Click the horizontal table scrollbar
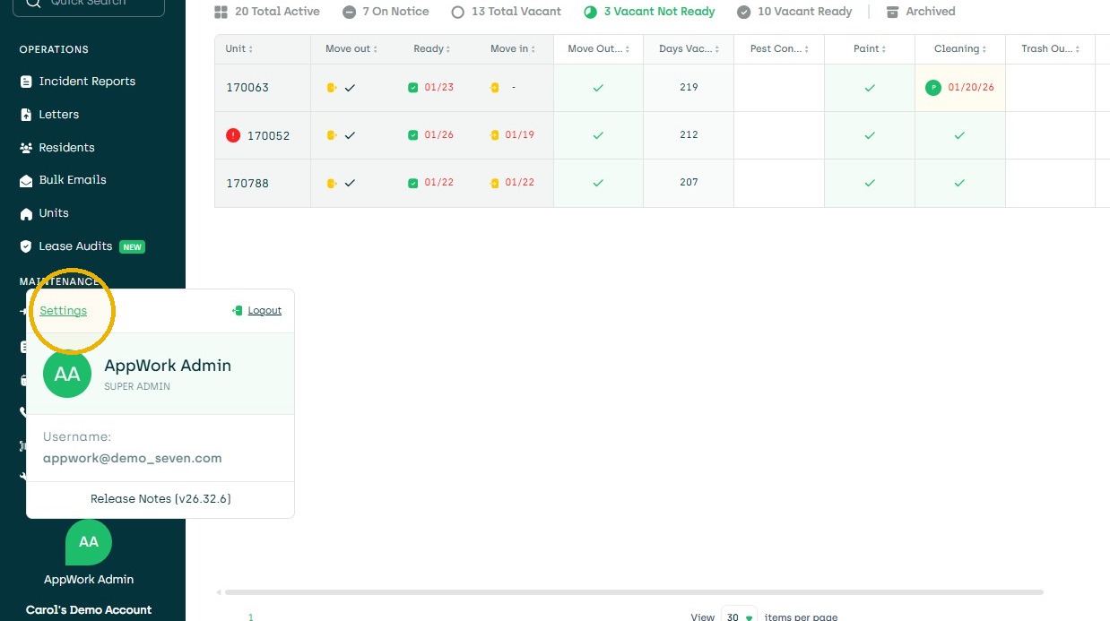Viewport: 1110px width, 621px height. pos(634,592)
